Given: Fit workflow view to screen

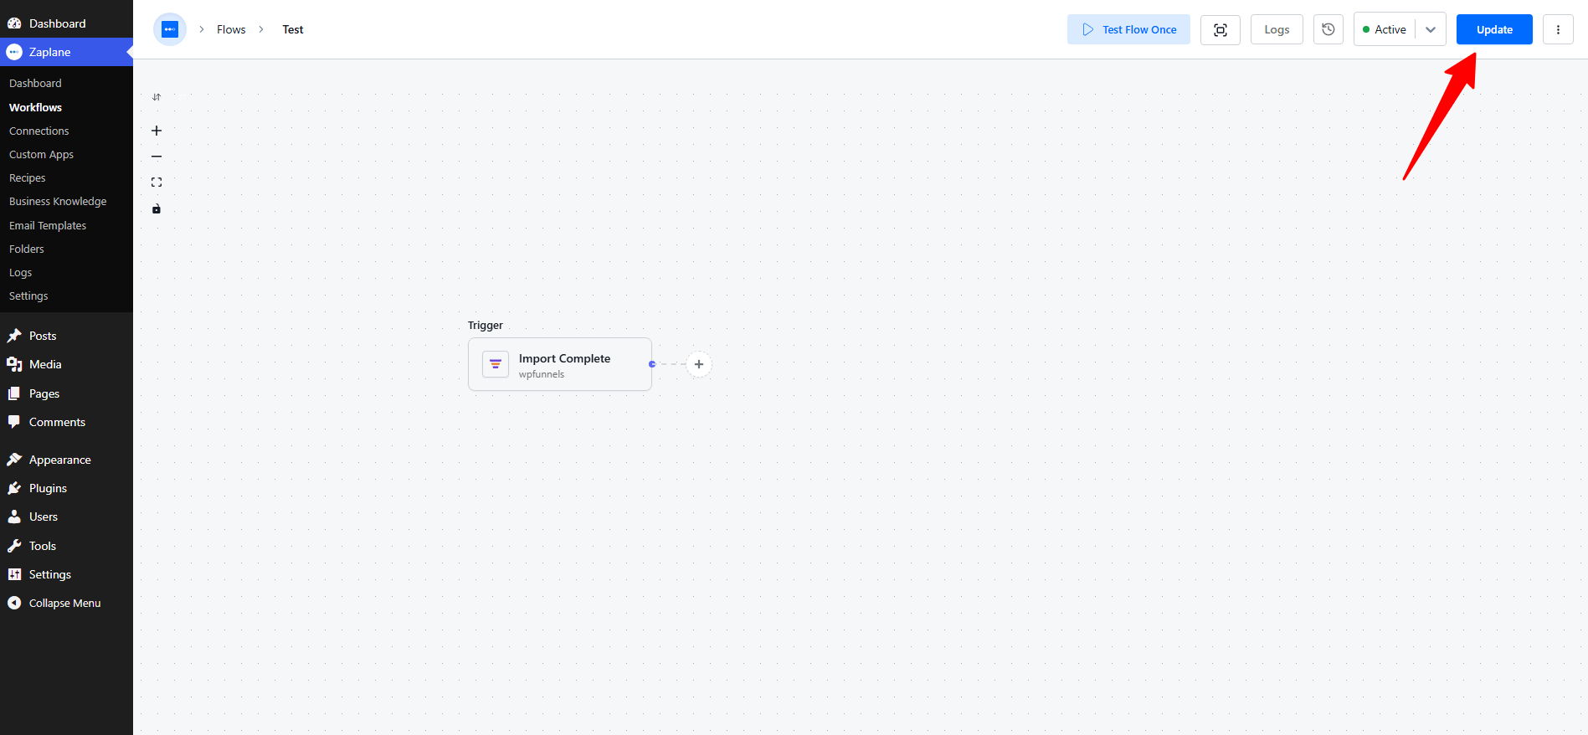Looking at the screenshot, I should [157, 182].
